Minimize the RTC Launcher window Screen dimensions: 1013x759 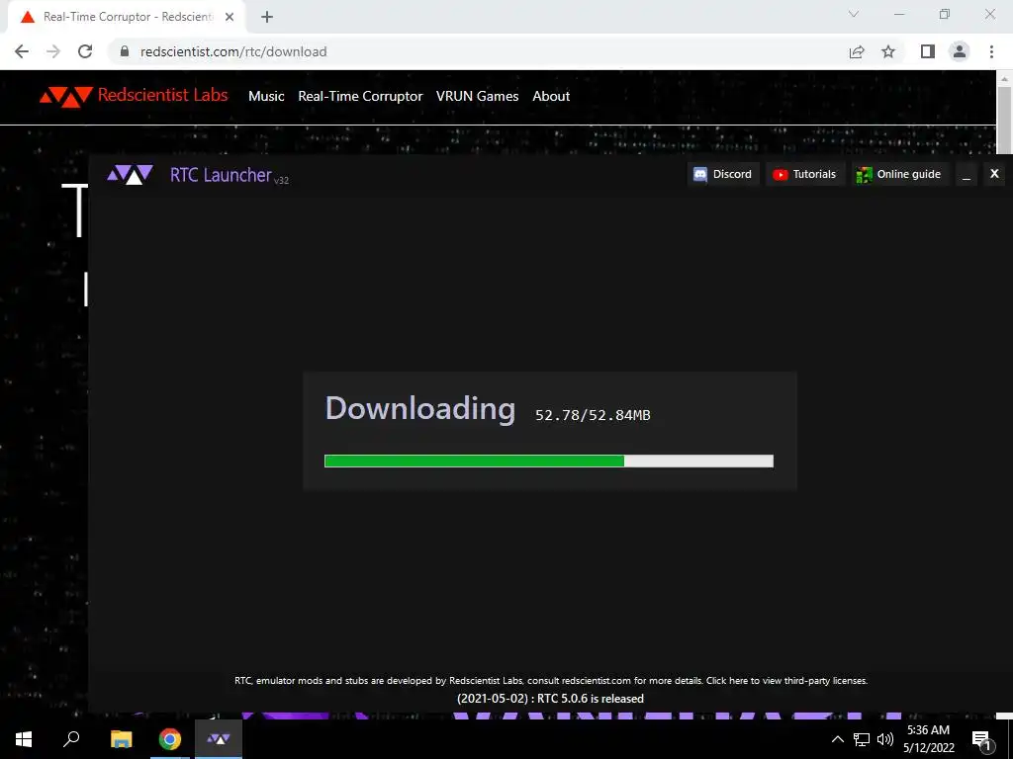pos(967,174)
